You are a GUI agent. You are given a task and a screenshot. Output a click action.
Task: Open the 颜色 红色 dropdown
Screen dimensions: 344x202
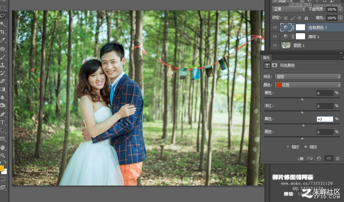[x=308, y=85]
